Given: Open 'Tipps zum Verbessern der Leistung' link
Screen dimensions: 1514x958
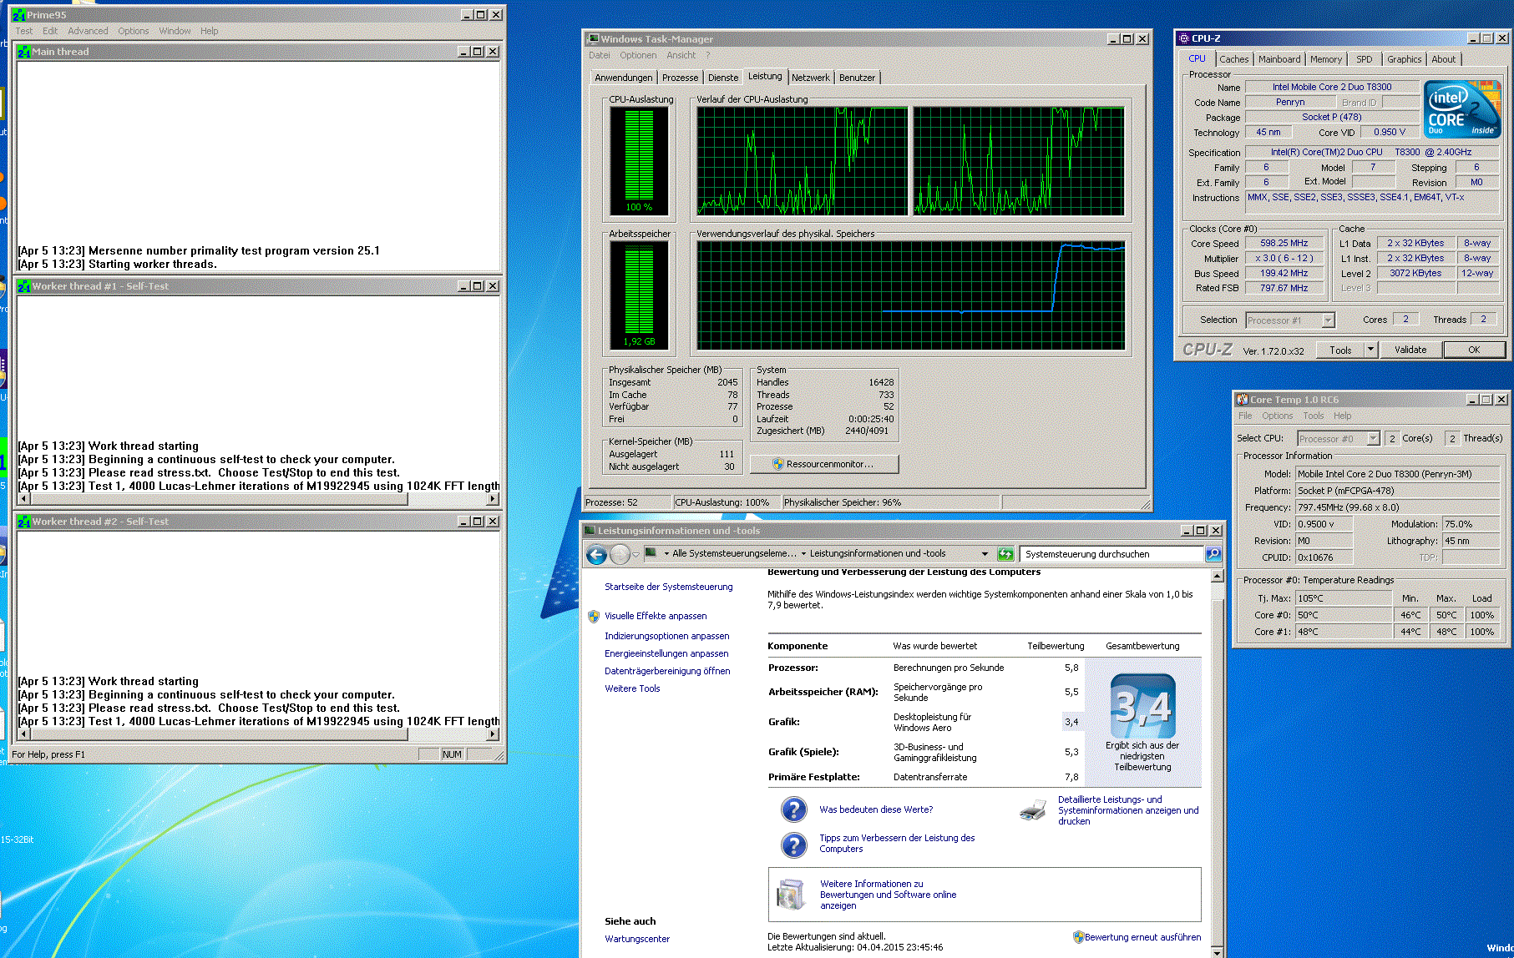Looking at the screenshot, I should [897, 843].
